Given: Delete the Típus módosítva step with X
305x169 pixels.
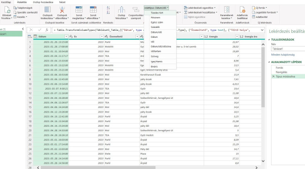Looking at the screenshot, I should point(273,77).
